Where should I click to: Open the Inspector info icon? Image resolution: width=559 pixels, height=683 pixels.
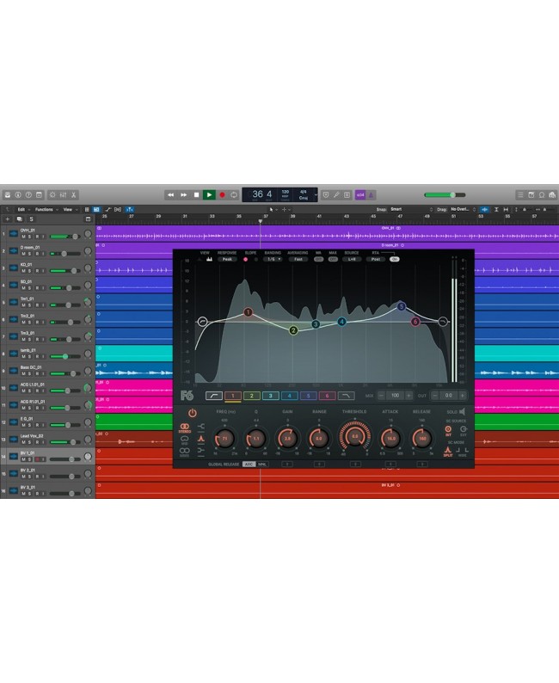tap(18, 194)
